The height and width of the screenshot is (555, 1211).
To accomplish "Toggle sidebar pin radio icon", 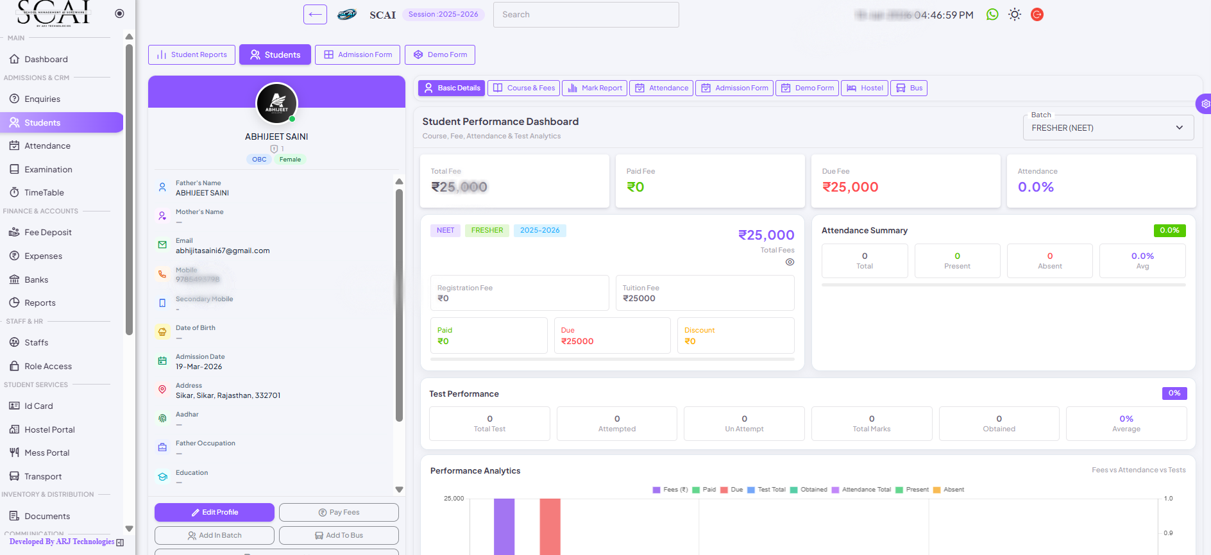I will click(119, 13).
